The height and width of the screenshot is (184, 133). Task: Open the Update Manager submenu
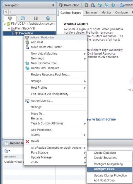(55, 158)
